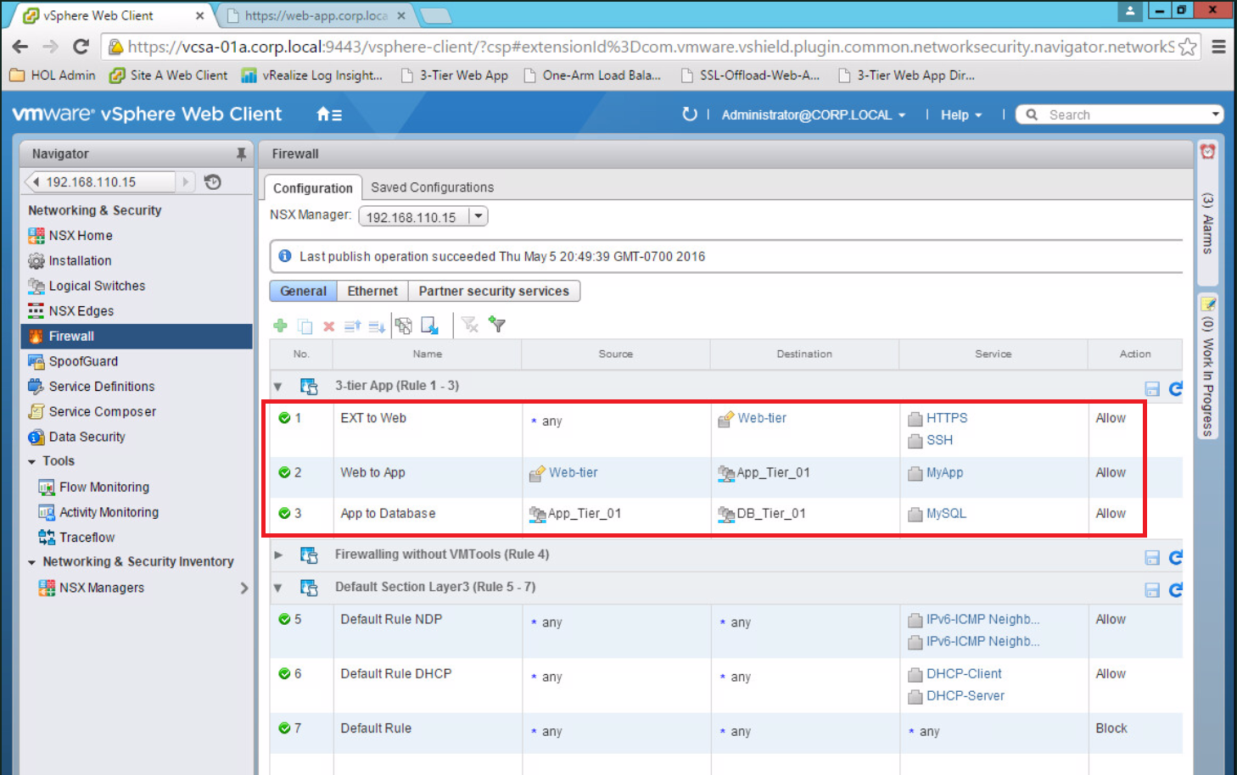Open the navigation history clock icon

[x=213, y=181]
